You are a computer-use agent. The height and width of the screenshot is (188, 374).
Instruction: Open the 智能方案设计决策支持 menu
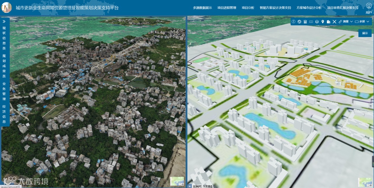(275, 8)
